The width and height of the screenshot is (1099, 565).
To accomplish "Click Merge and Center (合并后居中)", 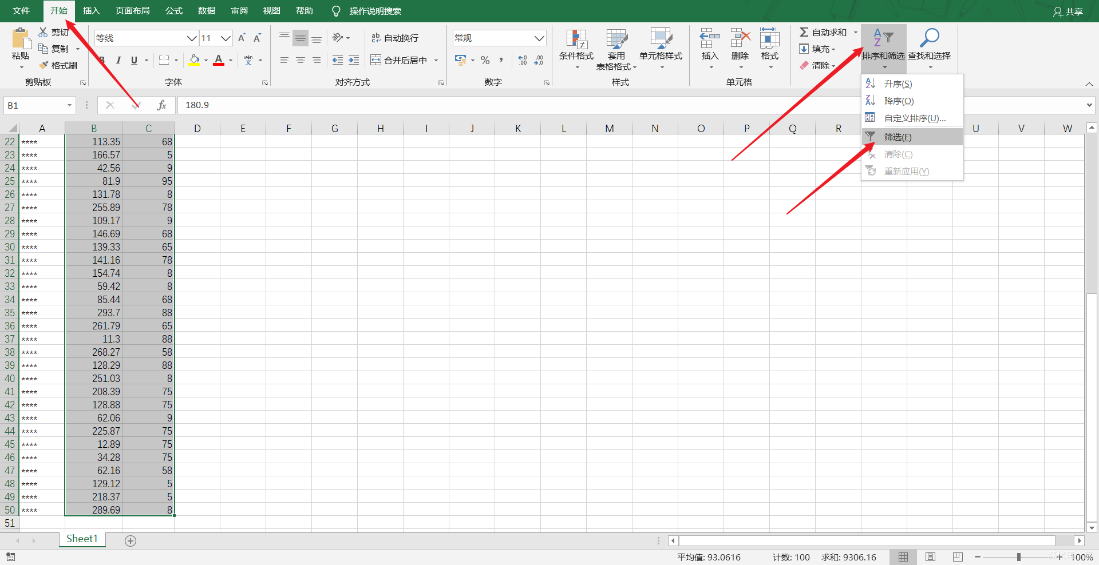I will [399, 60].
